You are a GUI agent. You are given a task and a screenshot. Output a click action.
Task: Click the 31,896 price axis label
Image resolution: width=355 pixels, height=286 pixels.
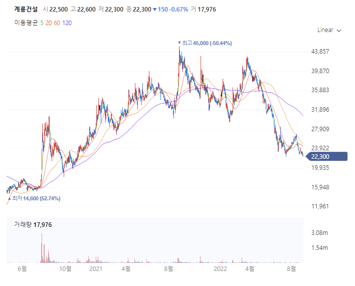click(x=320, y=110)
